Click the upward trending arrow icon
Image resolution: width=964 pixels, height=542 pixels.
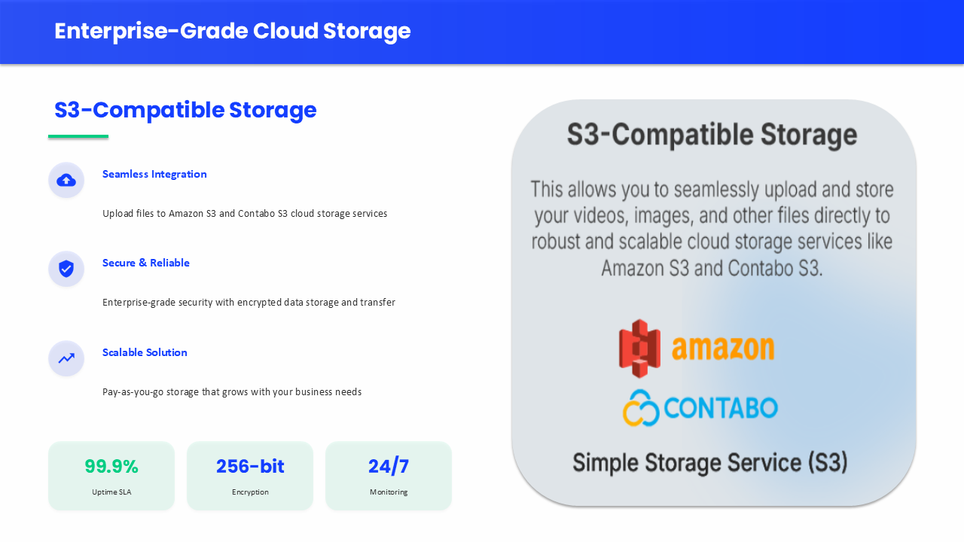pyautogui.click(x=66, y=358)
